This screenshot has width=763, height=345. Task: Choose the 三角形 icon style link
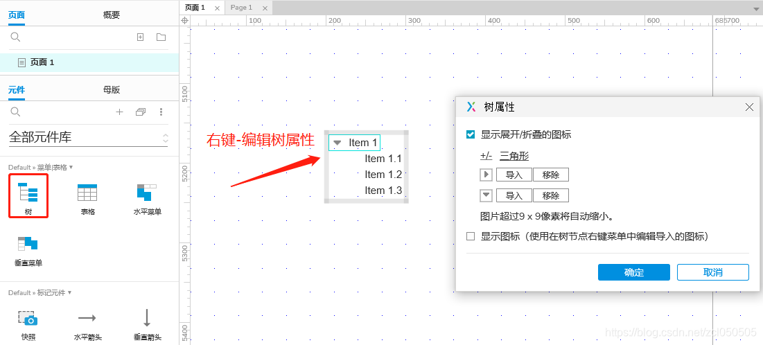pyautogui.click(x=514, y=156)
